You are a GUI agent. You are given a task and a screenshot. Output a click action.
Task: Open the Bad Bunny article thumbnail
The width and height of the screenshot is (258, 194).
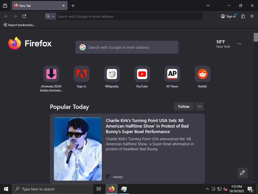tap(78, 149)
